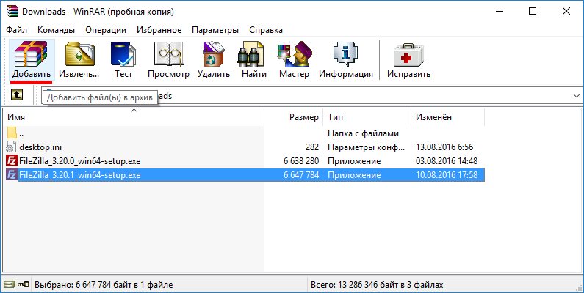Click the 'Выбрано: 6 647 784 байт' status text
The width and height of the screenshot is (584, 293).
(104, 285)
